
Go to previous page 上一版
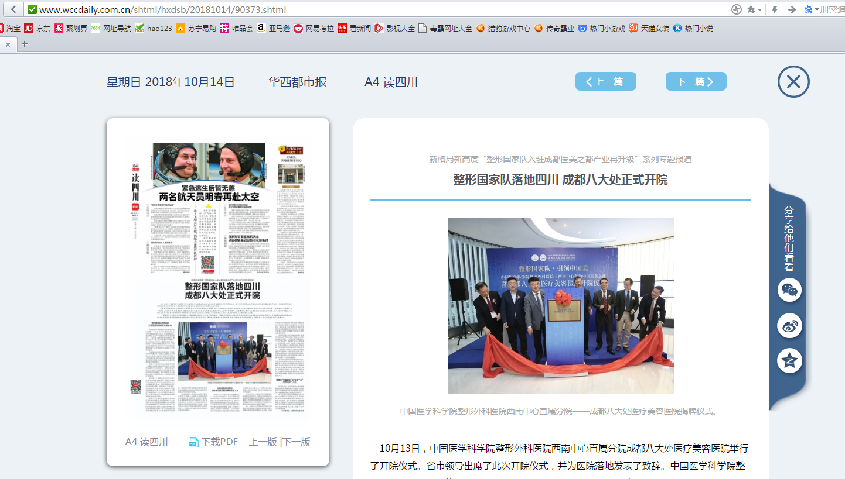263,442
